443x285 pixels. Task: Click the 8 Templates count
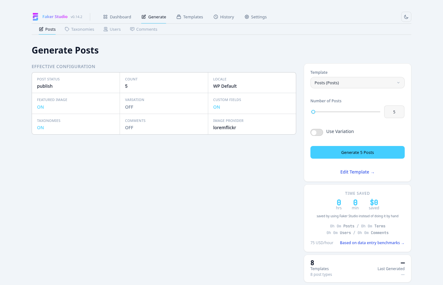click(312, 263)
